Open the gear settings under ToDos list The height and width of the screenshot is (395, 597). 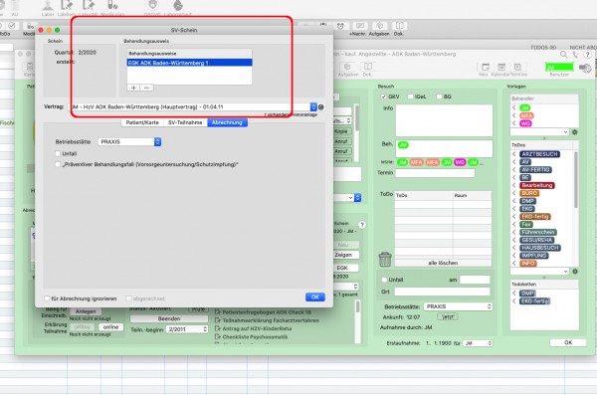point(575,272)
